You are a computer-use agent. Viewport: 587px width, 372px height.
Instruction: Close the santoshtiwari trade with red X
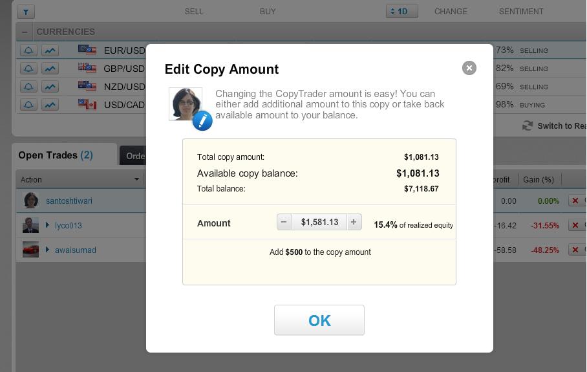click(x=575, y=201)
